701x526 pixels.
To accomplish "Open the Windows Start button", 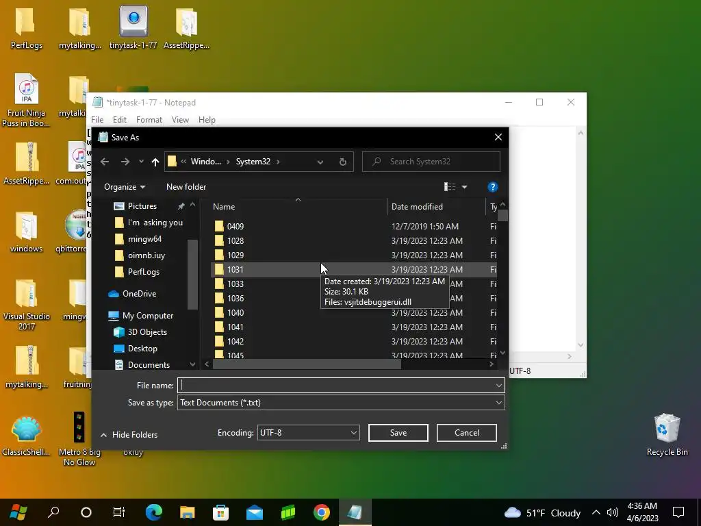I will pos(18,512).
